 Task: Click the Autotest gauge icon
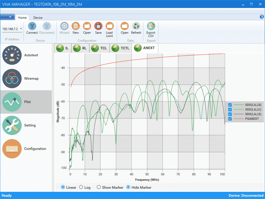pos(12,55)
